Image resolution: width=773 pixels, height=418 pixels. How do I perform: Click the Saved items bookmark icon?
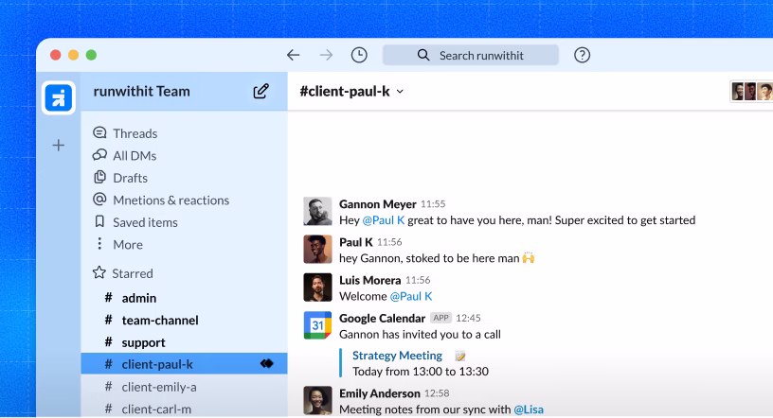click(99, 221)
